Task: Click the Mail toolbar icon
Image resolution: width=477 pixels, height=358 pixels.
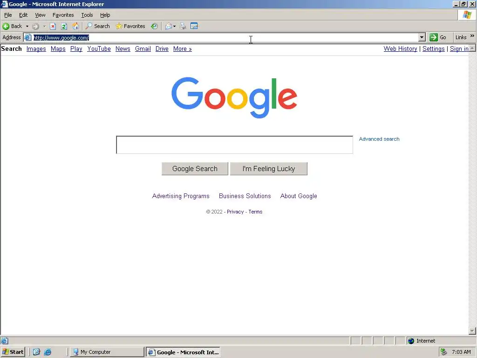Action: point(169,26)
